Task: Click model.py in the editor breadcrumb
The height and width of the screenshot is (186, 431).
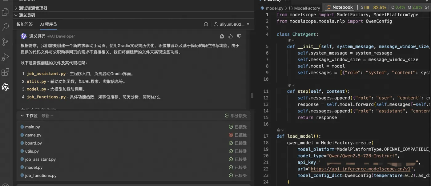Action: click(x=274, y=8)
